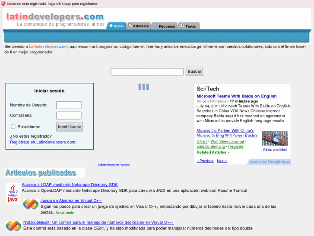
Task: Click Visual C++ icon next to Ajedrez article
Action: (x=31, y=204)
